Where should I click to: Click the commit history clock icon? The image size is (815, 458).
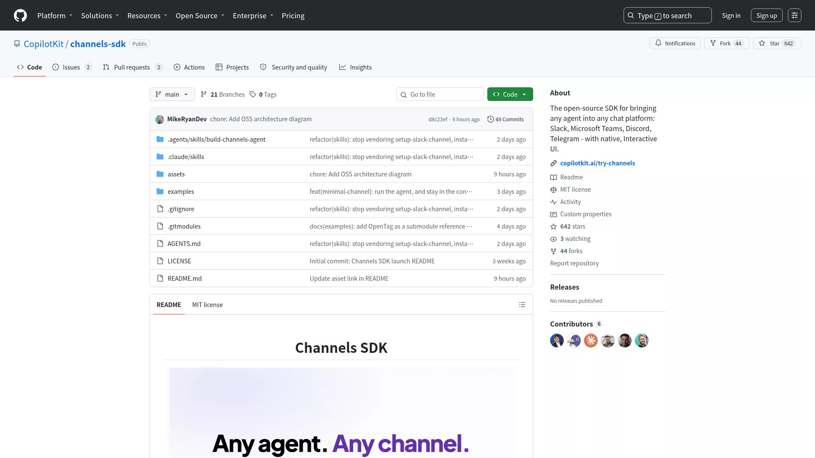pos(490,120)
